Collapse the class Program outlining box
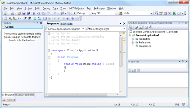This screenshot has width=190, height=108. pyautogui.click(x=49, y=57)
